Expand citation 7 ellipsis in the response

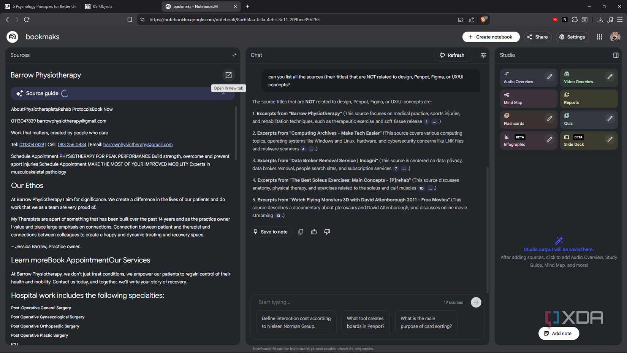(x=404, y=169)
